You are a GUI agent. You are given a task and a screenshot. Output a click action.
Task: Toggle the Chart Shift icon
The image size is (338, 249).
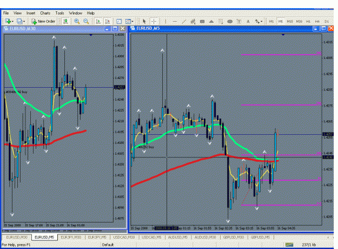tap(108, 21)
